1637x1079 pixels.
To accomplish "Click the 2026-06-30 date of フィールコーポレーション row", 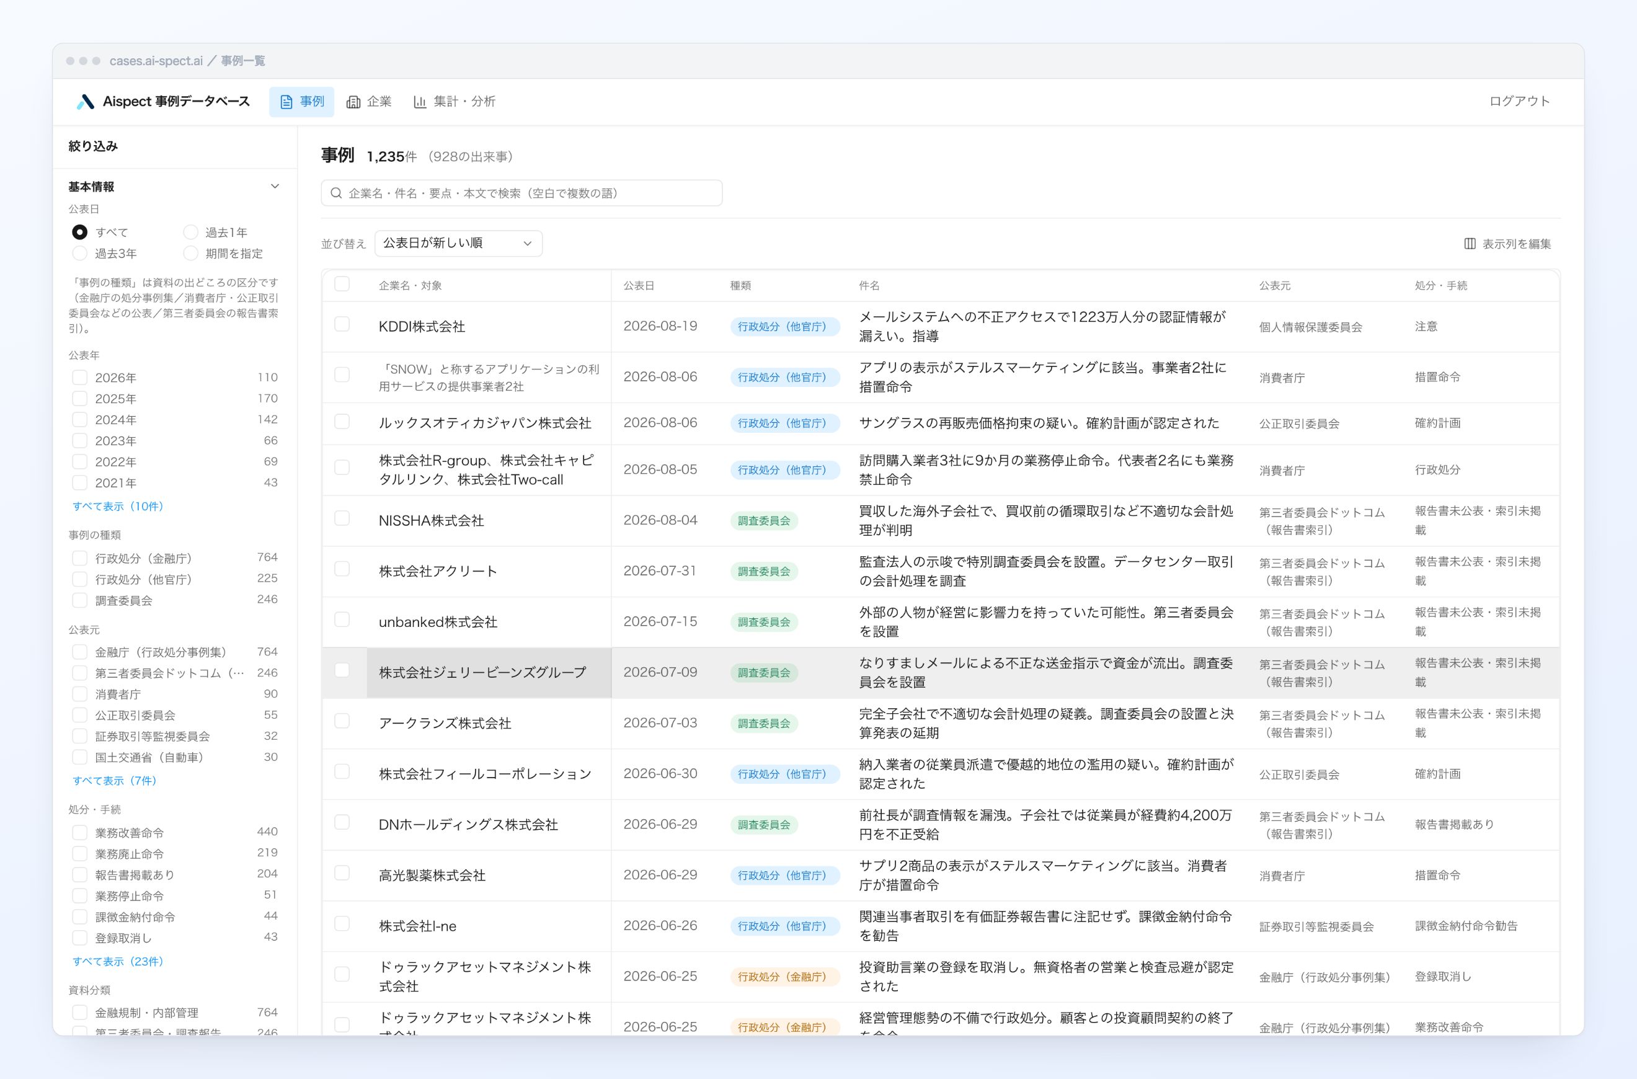I will tap(660, 774).
